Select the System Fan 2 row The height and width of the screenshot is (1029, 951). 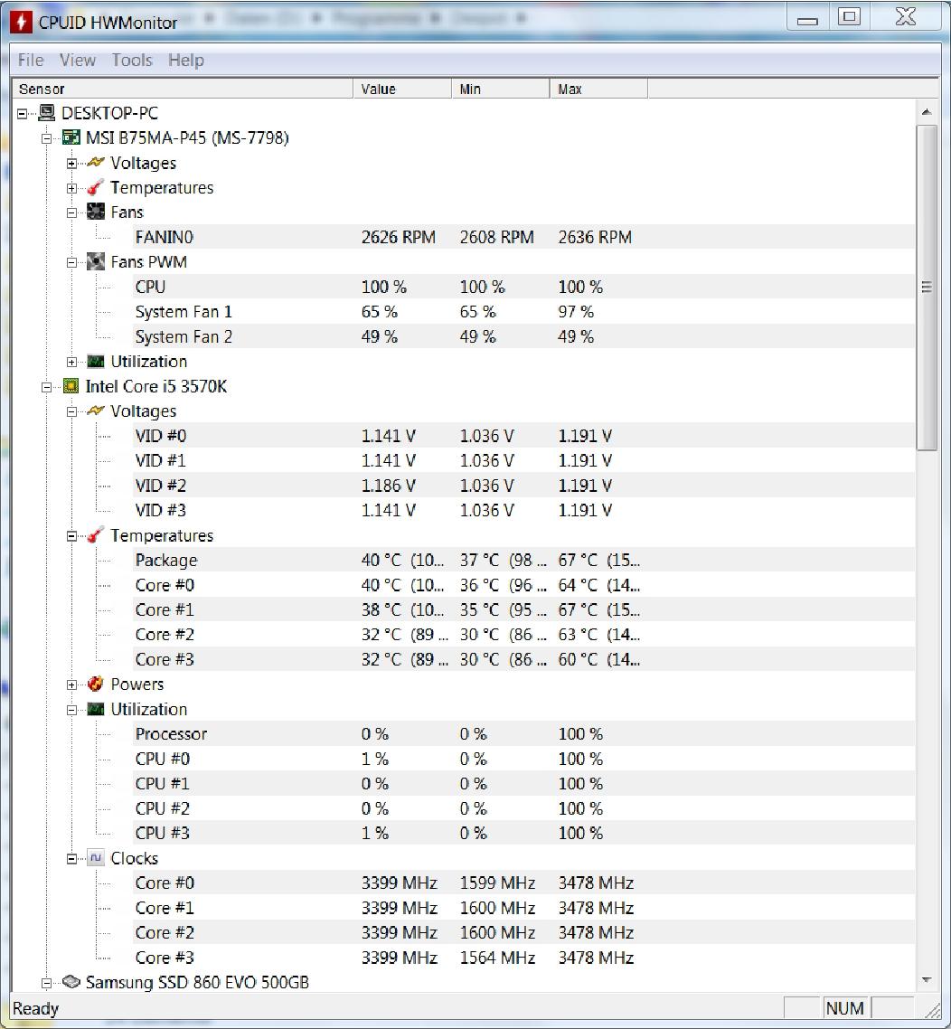523,336
